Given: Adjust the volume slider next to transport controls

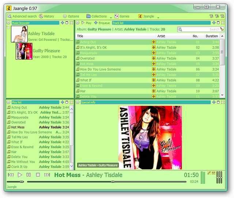Looking at the screenshot, I should (x=15, y=182).
